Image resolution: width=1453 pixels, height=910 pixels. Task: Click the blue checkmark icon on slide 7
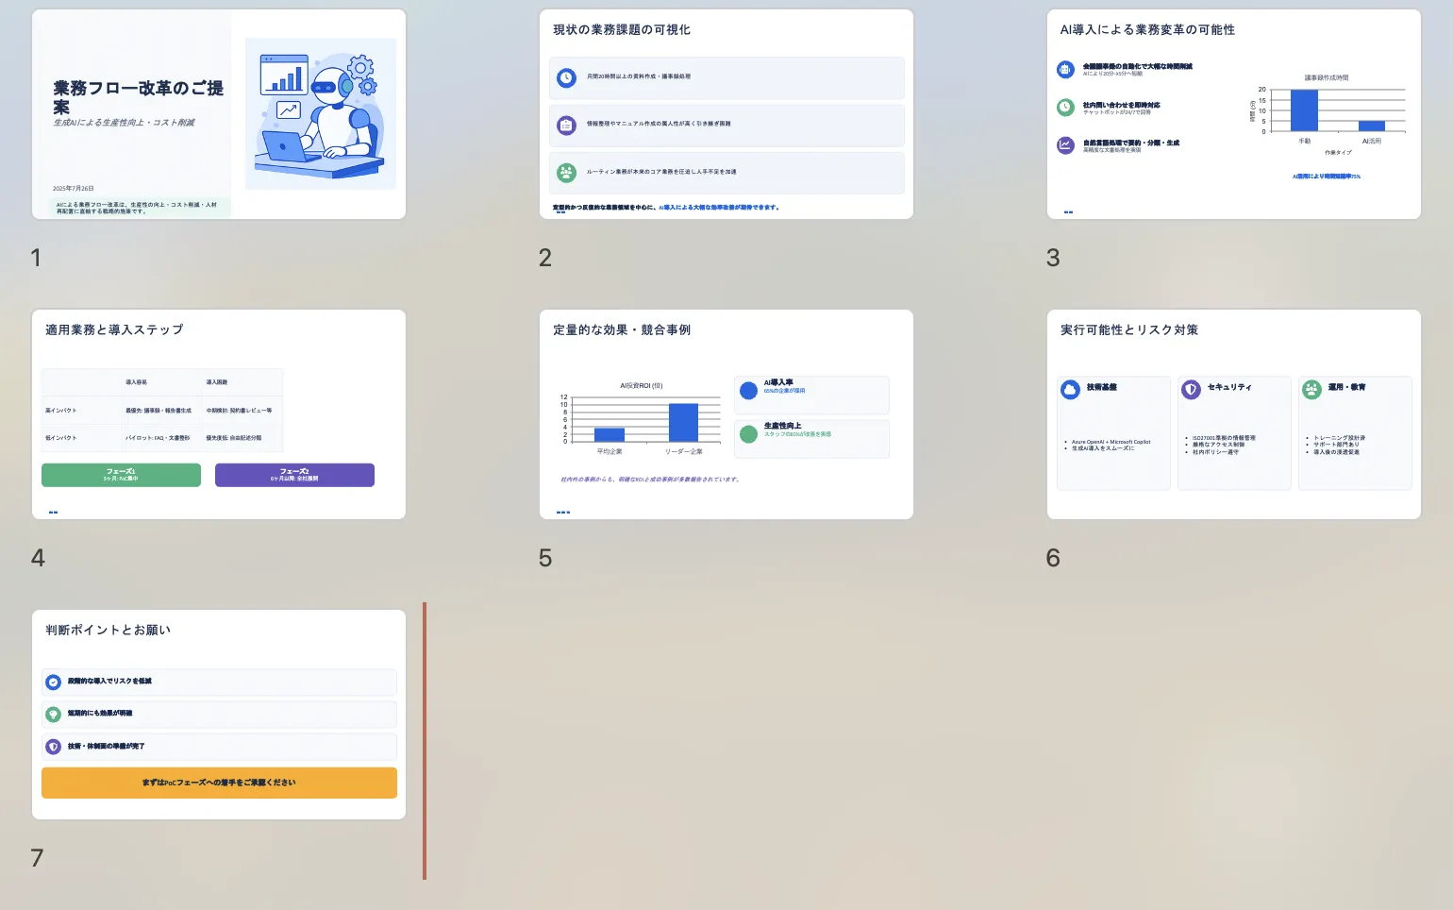pos(54,682)
